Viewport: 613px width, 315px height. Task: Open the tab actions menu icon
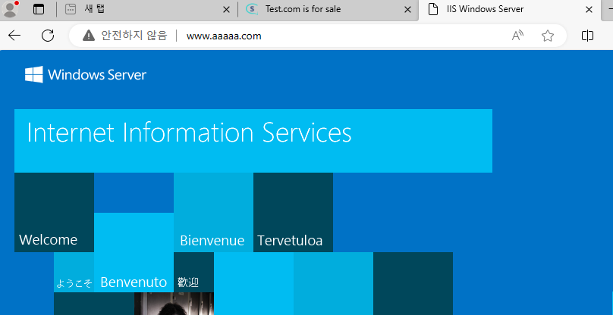(x=39, y=9)
